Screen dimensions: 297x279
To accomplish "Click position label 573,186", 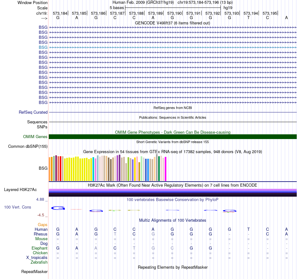I will coord(98,13).
